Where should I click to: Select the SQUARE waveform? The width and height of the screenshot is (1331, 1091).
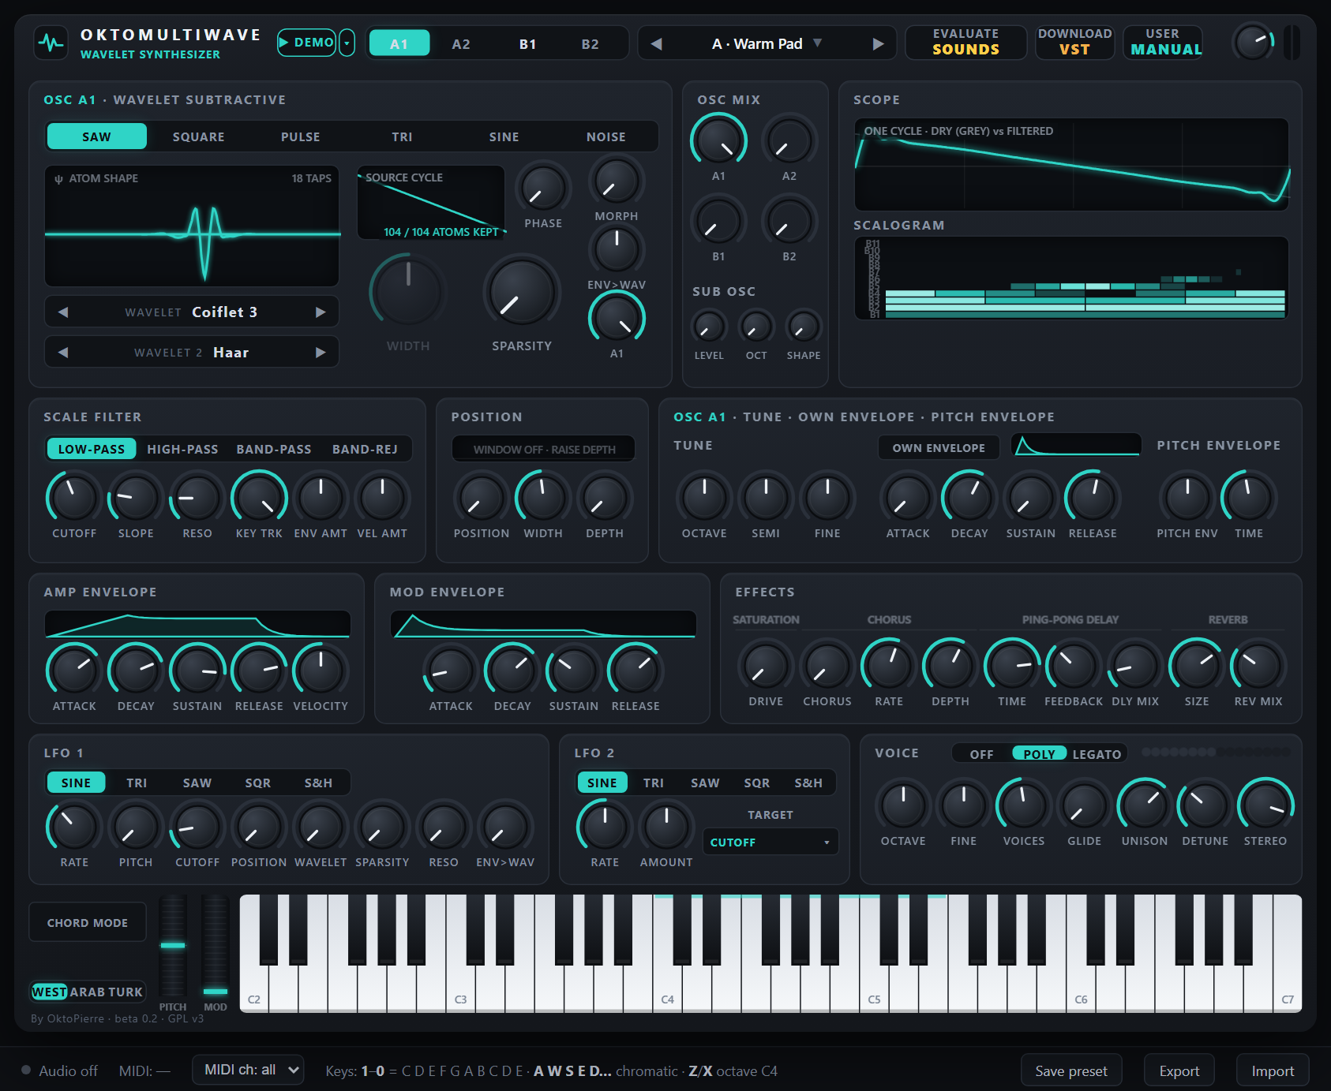199,136
